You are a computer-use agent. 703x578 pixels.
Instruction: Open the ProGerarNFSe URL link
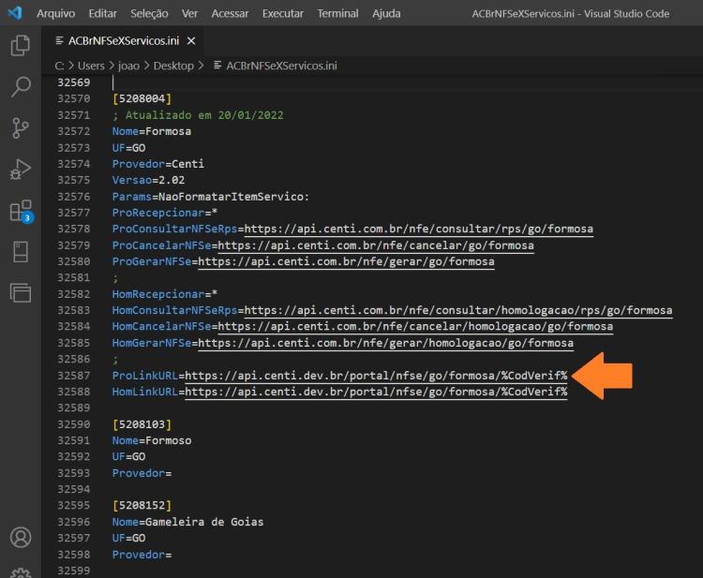[346, 261]
